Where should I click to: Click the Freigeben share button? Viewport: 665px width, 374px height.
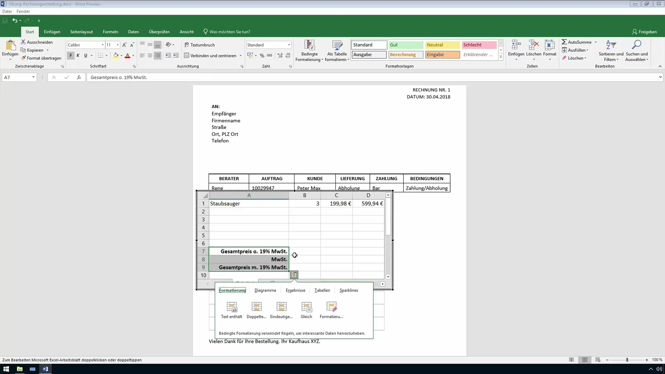pos(644,32)
